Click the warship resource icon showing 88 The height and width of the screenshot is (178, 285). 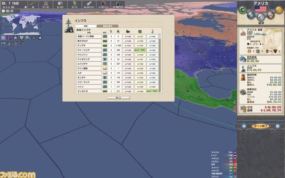33,4
